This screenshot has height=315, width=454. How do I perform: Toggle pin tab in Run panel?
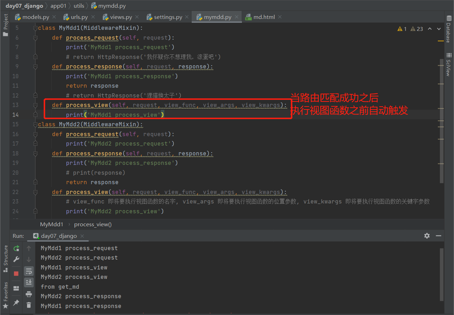coord(16,302)
